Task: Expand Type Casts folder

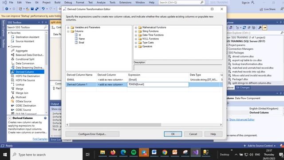Action: 136,43
